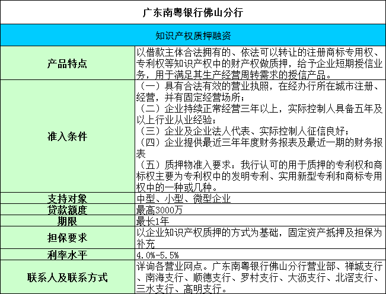This screenshot has width=386, height=294.
Task: Select condition (五) 质押物准入要求 line
Action: coord(260,176)
